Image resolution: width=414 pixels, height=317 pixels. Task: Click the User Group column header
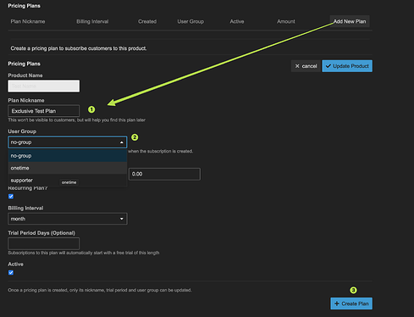point(190,21)
